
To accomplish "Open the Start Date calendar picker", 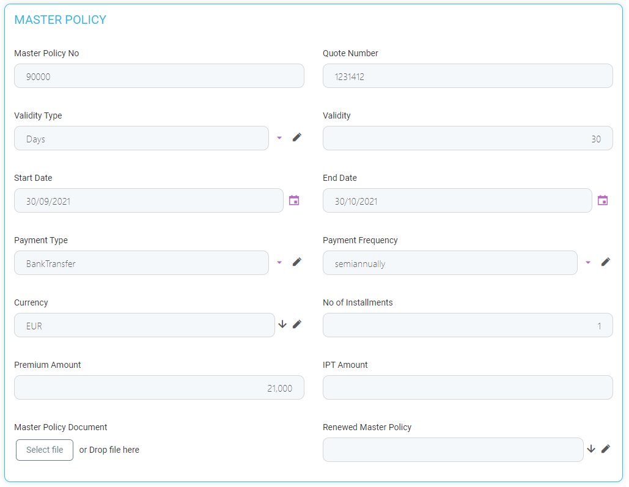I will coord(294,200).
